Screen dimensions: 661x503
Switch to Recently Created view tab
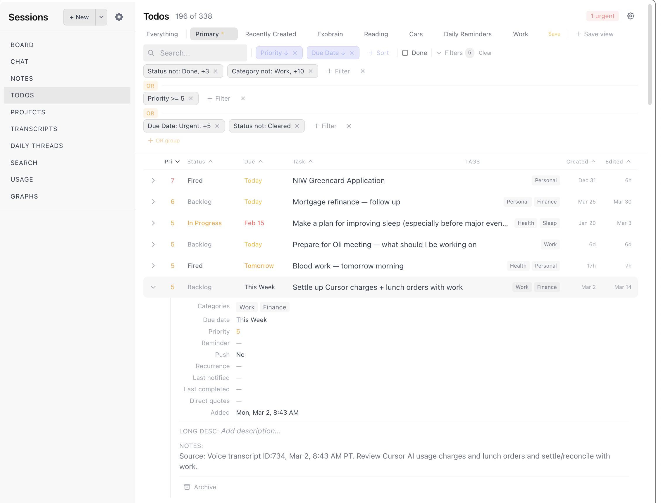270,34
